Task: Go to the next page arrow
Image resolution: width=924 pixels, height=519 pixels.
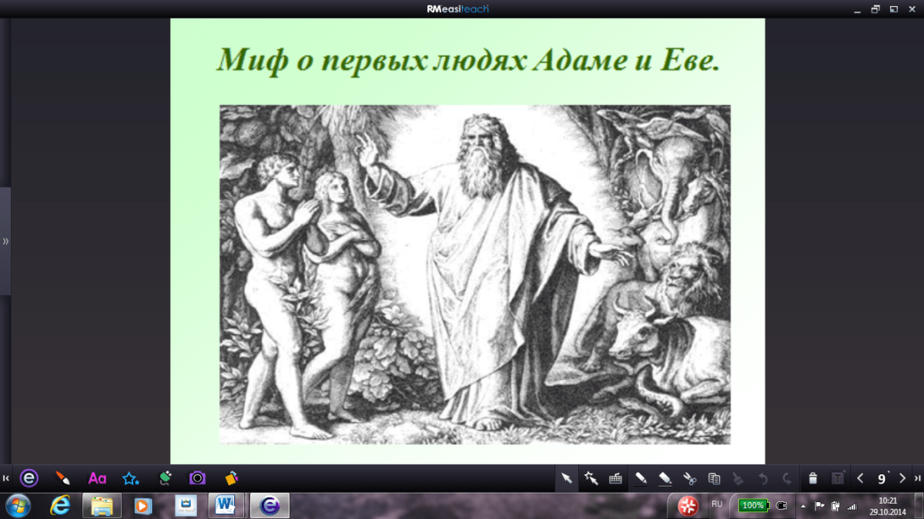Action: 902,478
